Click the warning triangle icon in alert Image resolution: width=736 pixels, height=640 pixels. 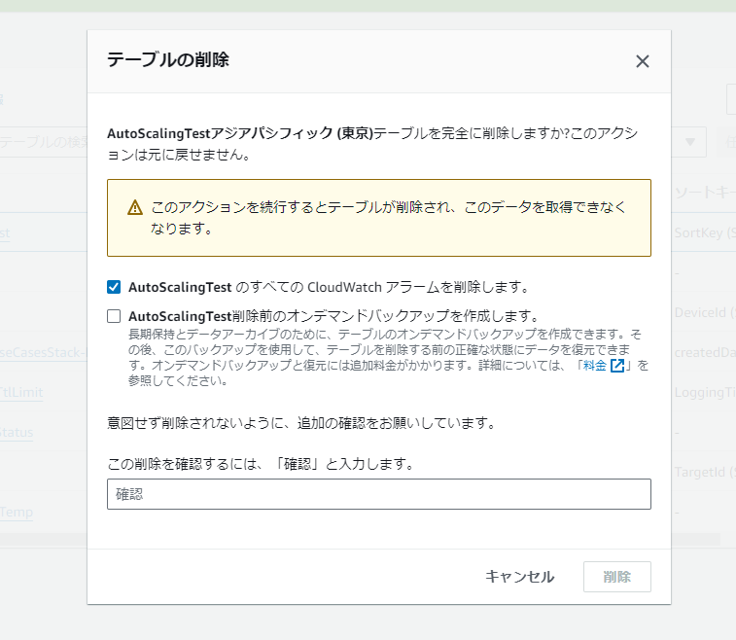[135, 207]
